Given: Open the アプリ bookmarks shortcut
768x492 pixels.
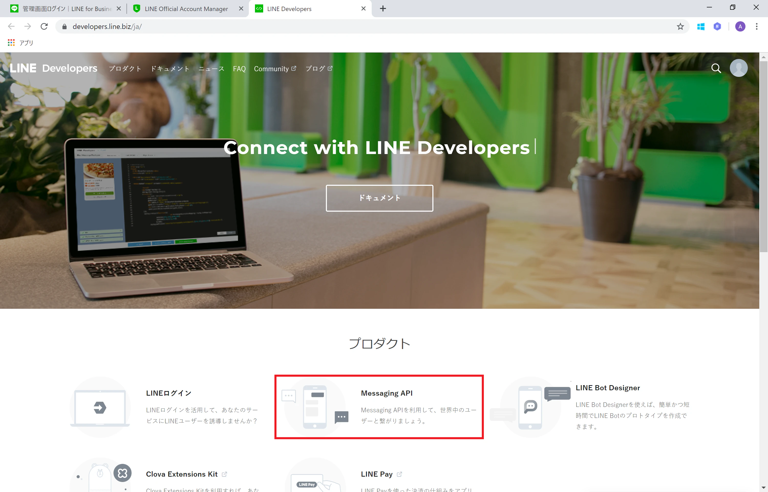Looking at the screenshot, I should (21, 43).
